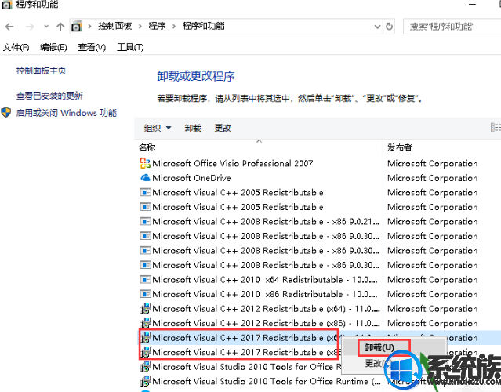This screenshot has width=501, height=392.
Task: Expand the address bar history dropdown
Action: tap(377, 27)
